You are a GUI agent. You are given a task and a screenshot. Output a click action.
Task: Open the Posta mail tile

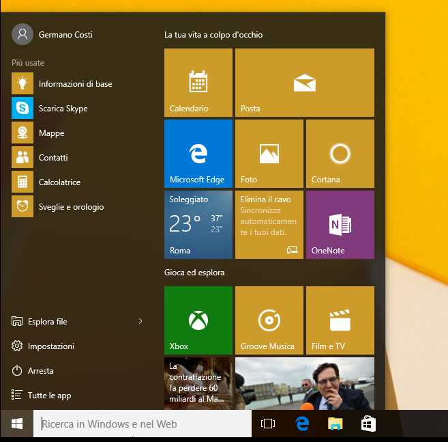pyautogui.click(x=305, y=83)
